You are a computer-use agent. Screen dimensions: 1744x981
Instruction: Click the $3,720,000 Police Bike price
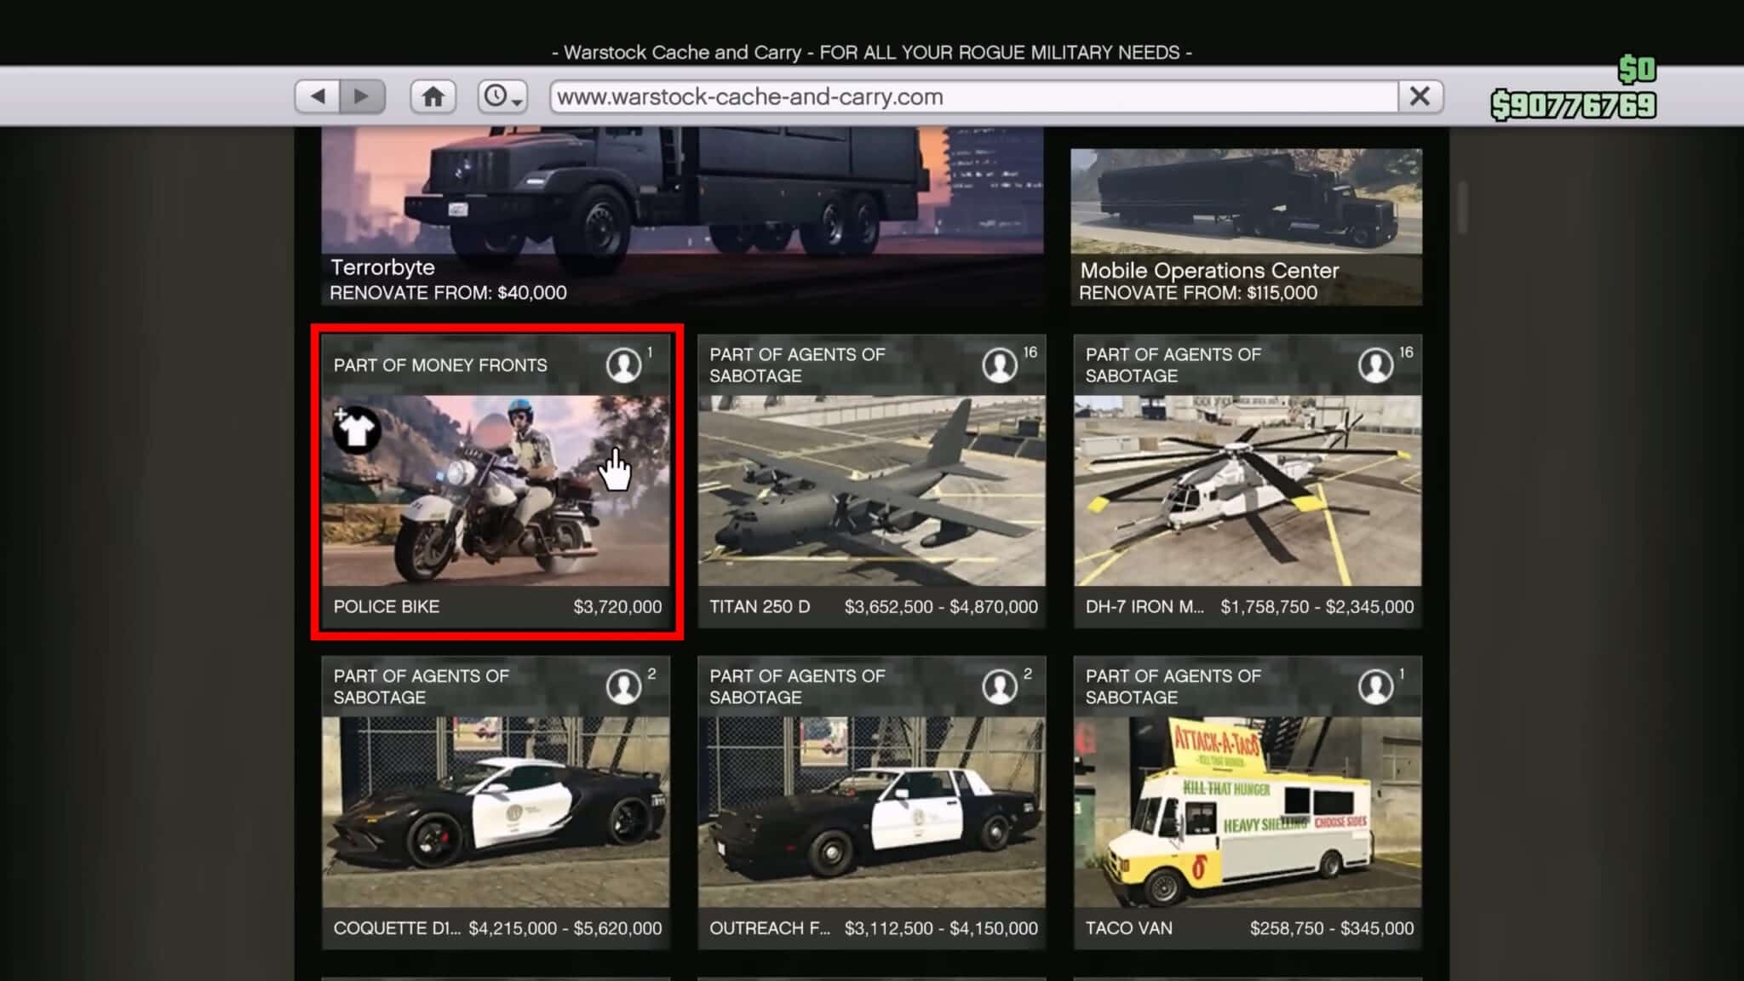(617, 607)
